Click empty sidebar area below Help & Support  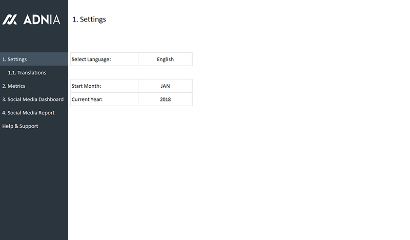34,185
